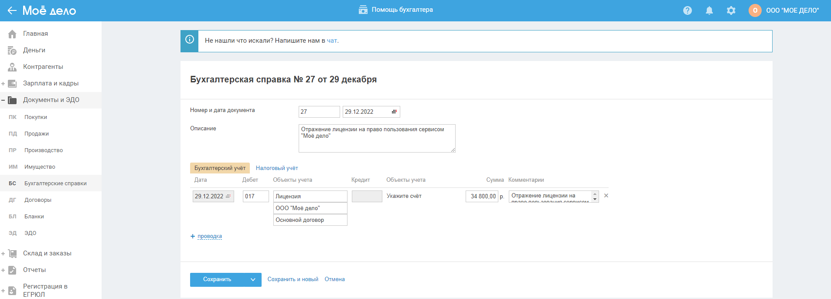Open the Сохранить button dropdown arrow

[x=253, y=280]
